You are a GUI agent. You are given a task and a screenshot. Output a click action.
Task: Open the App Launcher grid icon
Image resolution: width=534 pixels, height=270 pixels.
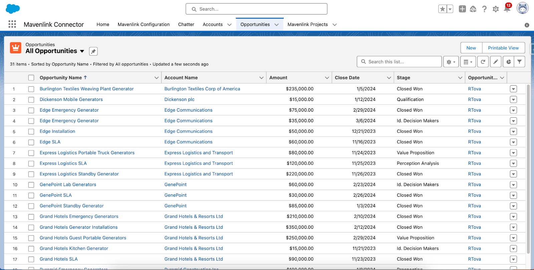[12, 24]
